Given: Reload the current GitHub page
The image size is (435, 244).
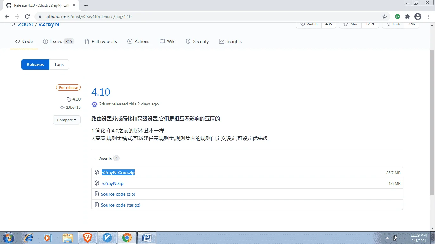Looking at the screenshot, I should click(27, 17).
